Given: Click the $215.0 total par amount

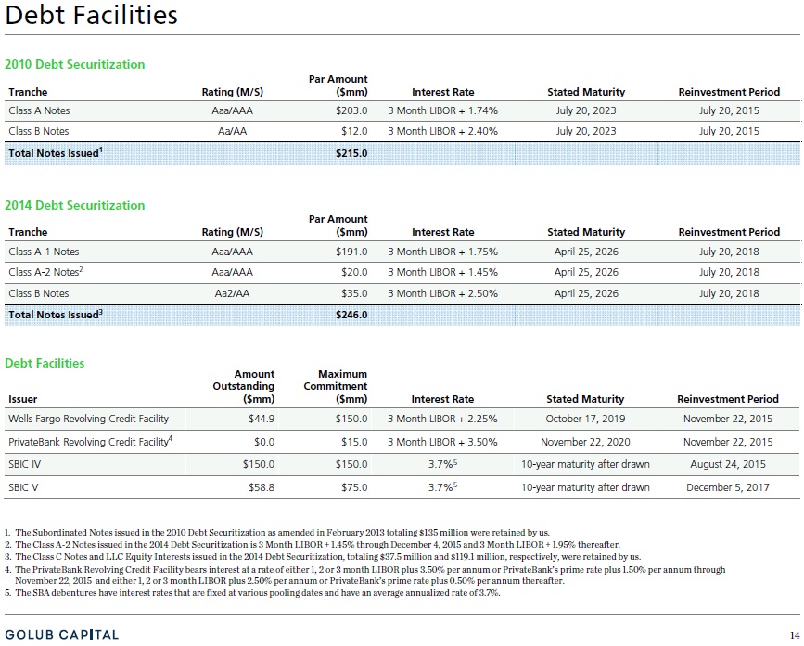Looking at the screenshot, I should tap(351, 153).
